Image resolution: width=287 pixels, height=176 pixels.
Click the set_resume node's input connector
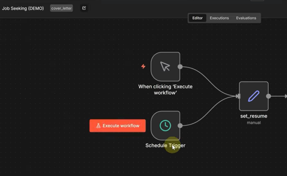pos(238,96)
